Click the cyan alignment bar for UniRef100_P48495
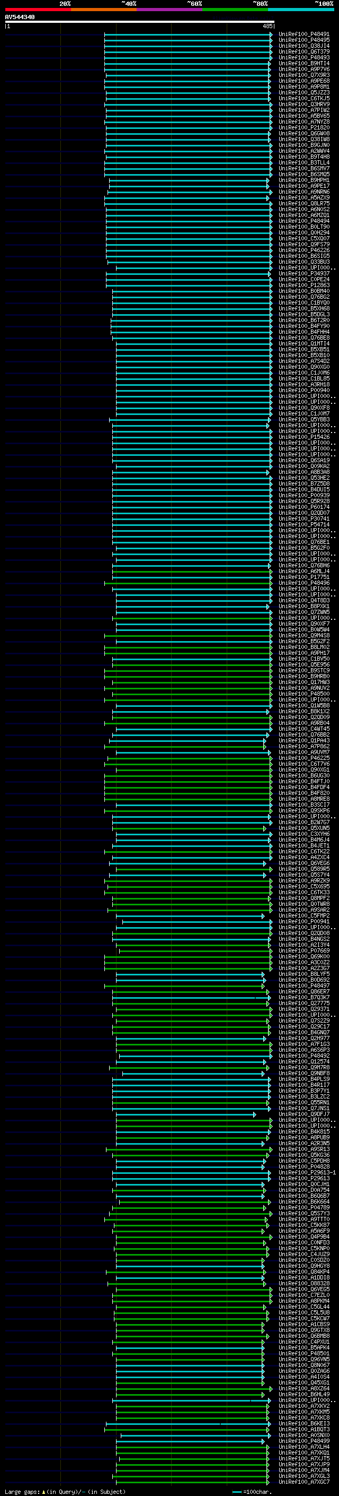 click(x=189, y=40)
